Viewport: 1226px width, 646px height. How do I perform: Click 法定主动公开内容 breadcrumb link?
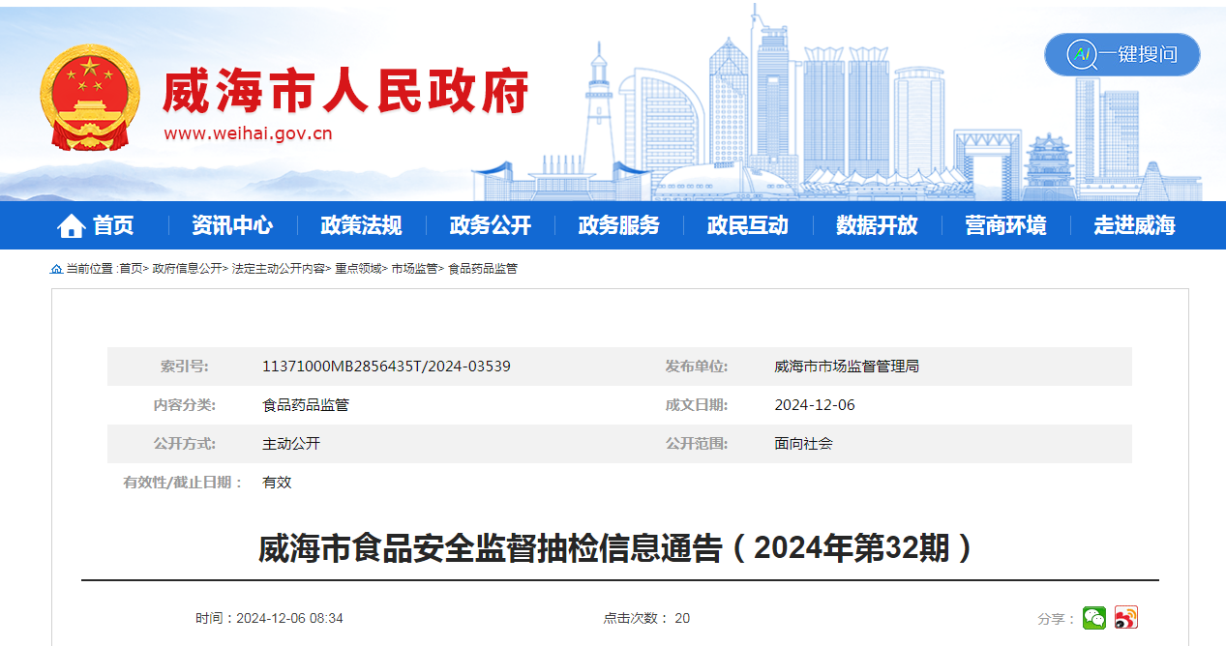(279, 269)
